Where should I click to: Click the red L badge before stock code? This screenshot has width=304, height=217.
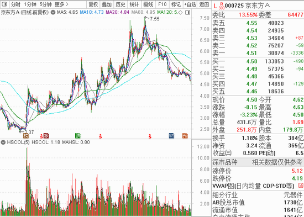(215, 6)
